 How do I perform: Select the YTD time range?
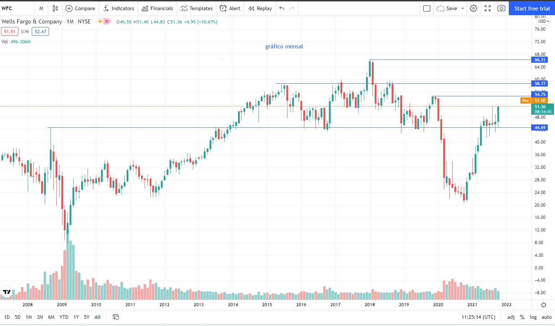[64, 317]
